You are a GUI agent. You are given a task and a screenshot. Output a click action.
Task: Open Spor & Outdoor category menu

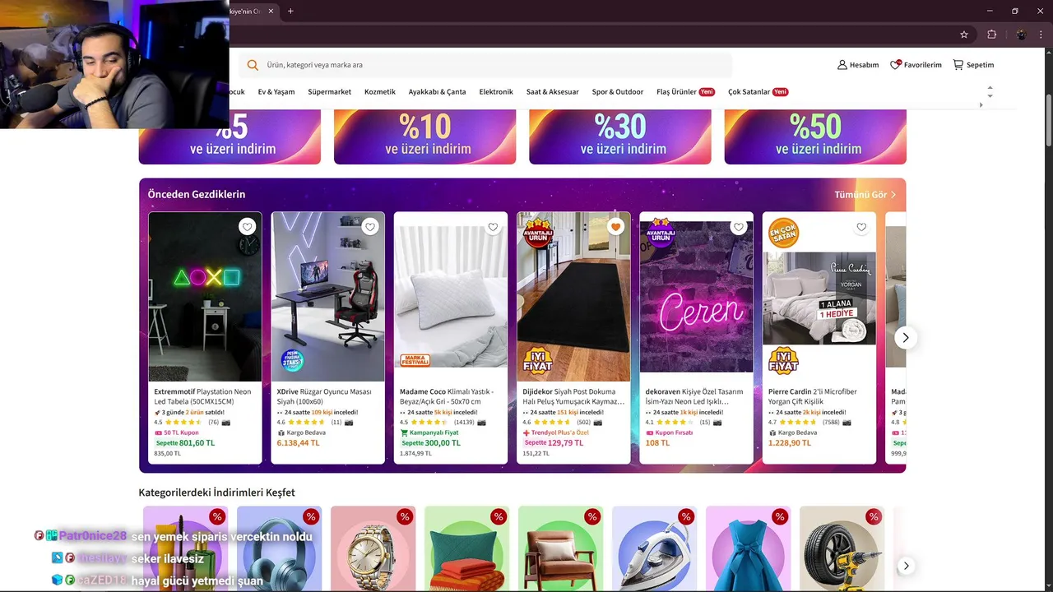tap(618, 92)
